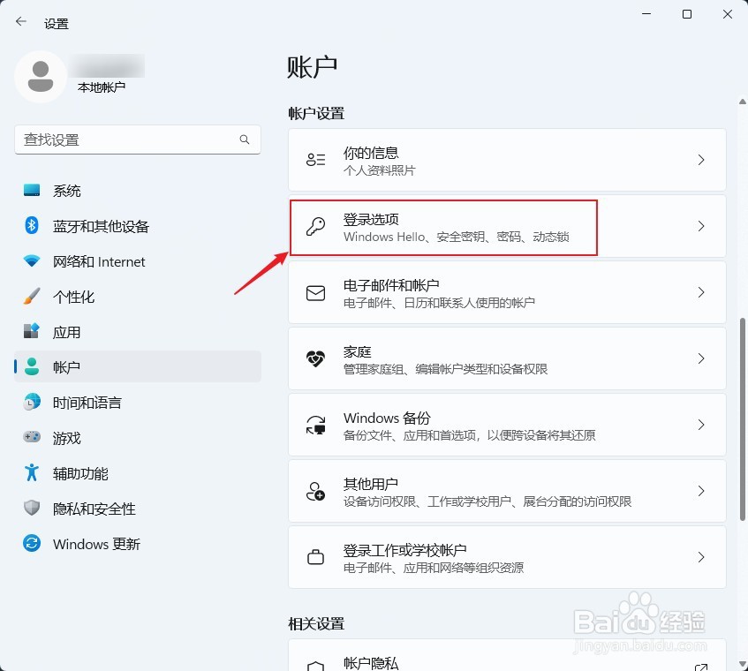This screenshot has width=748, height=671.
Task: Click the chevron on 家庭 row
Action: (701, 358)
